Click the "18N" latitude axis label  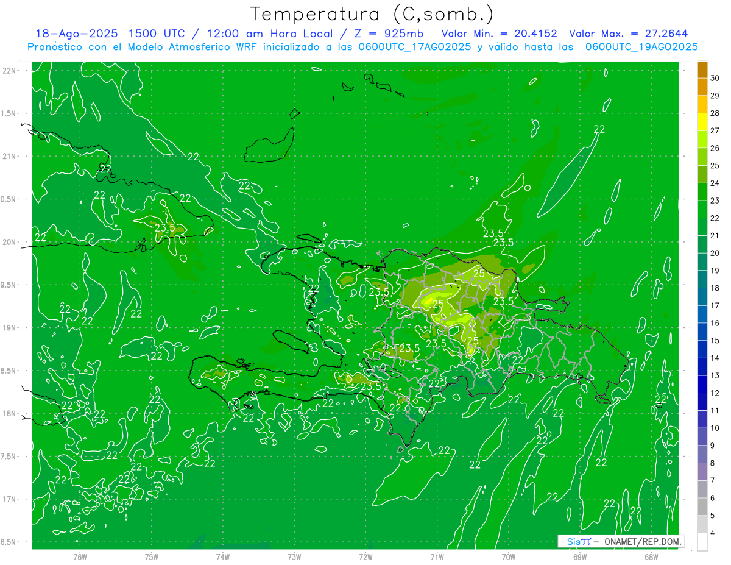(x=10, y=413)
